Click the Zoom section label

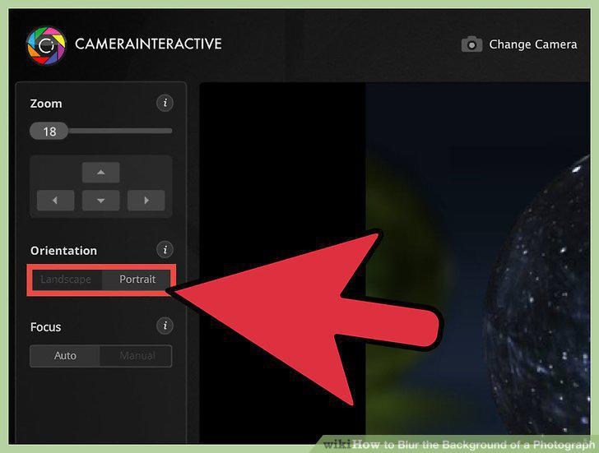pos(46,104)
